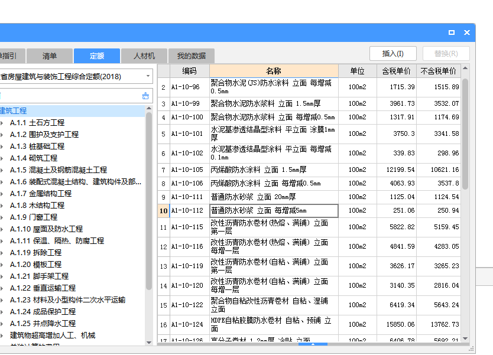Select row 4 聚合物水泥防水浆料 立面 每增减0.5mm
This screenshot has height=355, width=493.
[x=274, y=117]
